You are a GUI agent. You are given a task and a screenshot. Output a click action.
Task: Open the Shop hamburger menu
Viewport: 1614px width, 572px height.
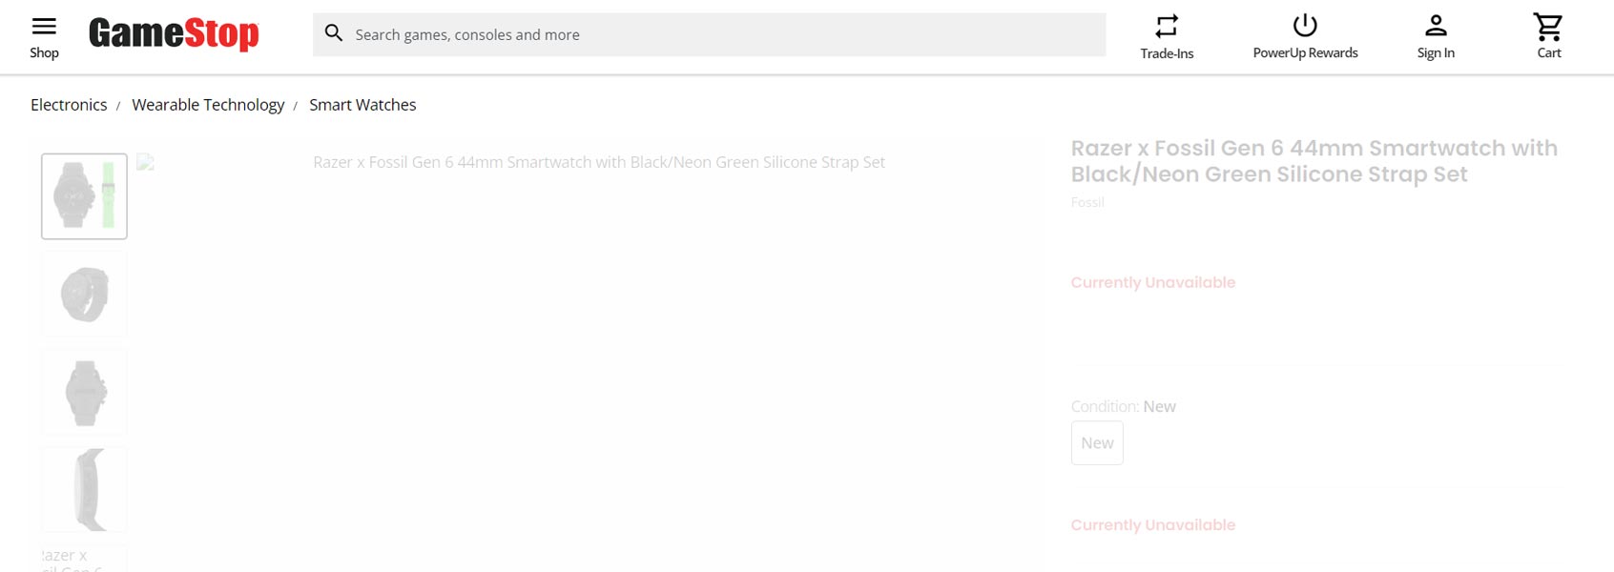[44, 37]
